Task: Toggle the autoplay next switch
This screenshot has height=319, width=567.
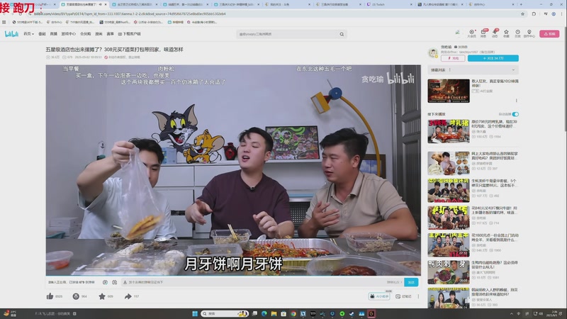Action: pyautogui.click(x=515, y=114)
